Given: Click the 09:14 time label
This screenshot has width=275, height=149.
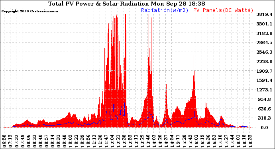Looking at the screenshot, I should 52,141.
